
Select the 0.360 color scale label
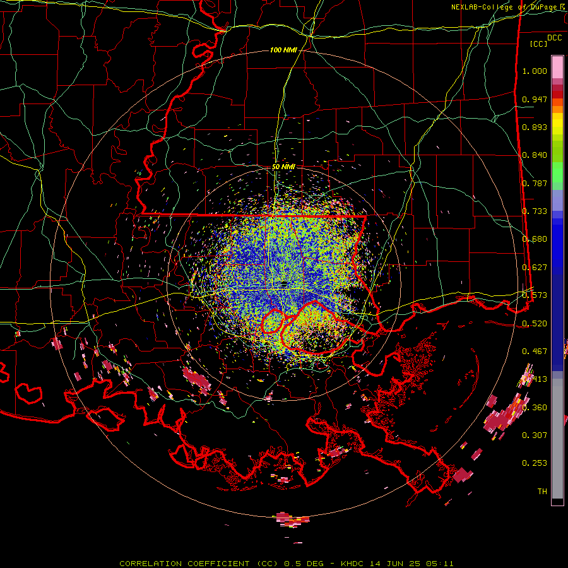tap(535, 408)
